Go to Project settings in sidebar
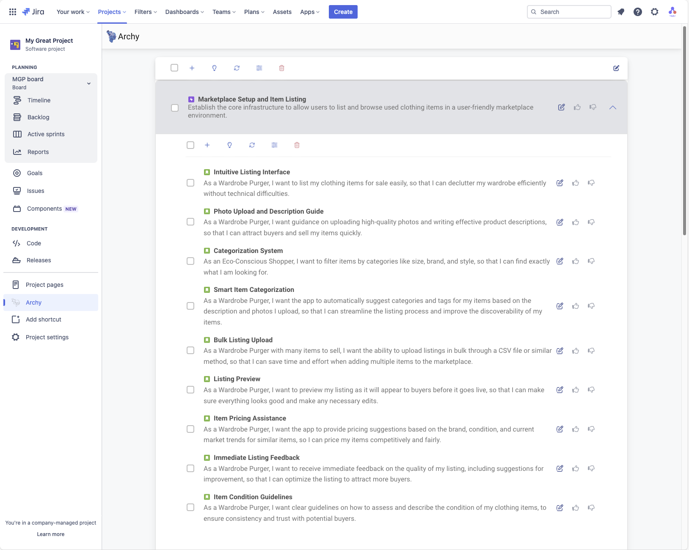689x550 pixels. [x=47, y=337]
